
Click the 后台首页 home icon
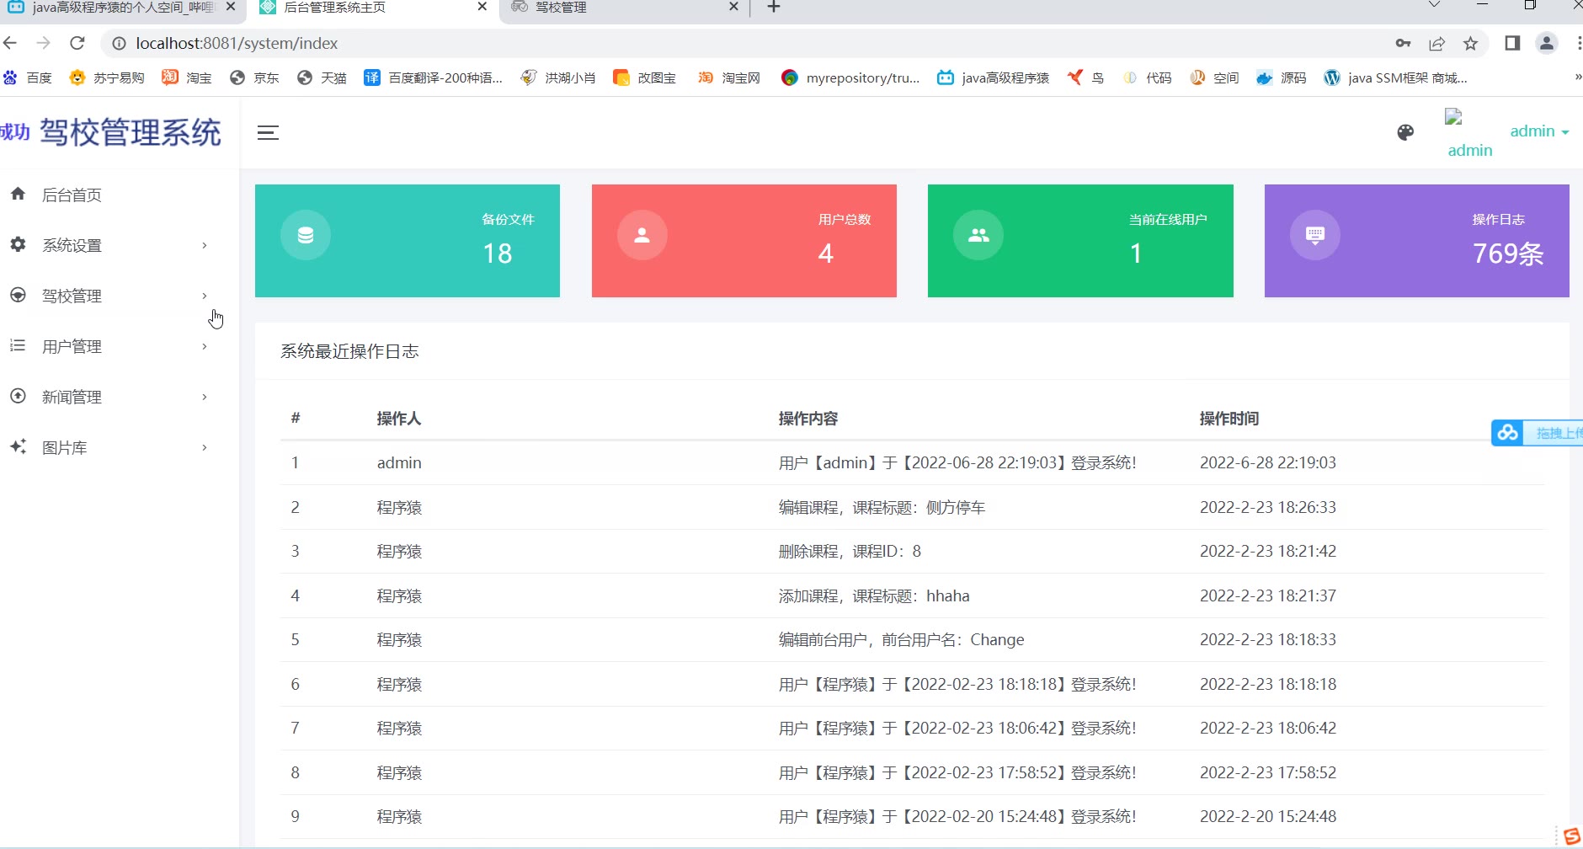coord(18,194)
